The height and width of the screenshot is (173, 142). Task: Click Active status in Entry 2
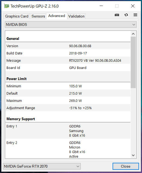pos(74,157)
